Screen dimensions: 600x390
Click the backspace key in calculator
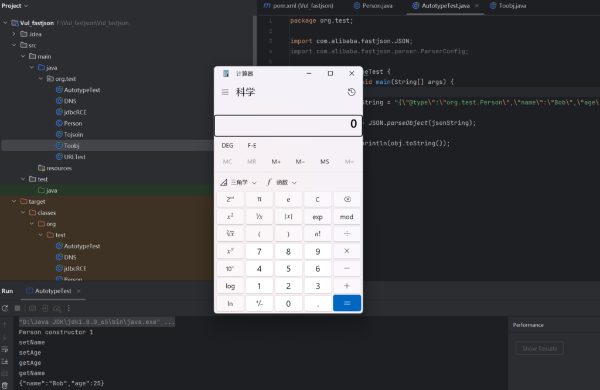click(x=347, y=199)
